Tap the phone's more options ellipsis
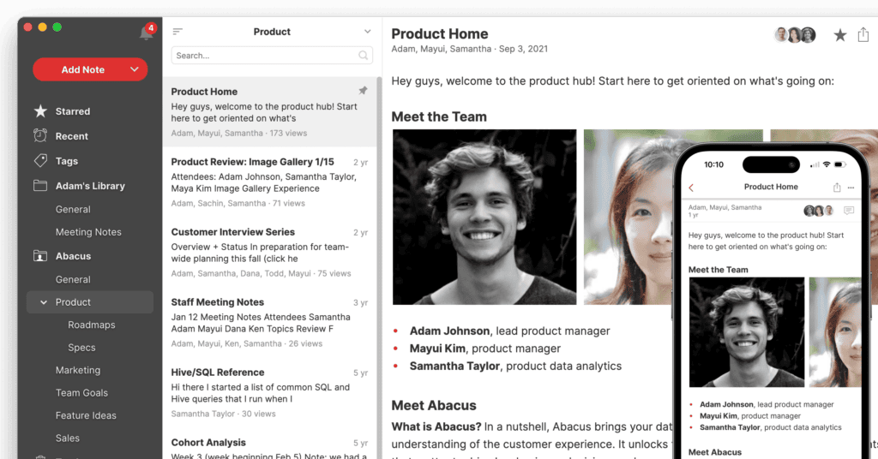Screen dimensions: 878x459 point(851,188)
